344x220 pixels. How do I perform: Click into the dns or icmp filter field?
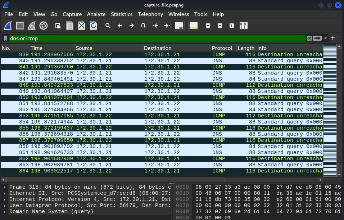[x=157, y=38]
